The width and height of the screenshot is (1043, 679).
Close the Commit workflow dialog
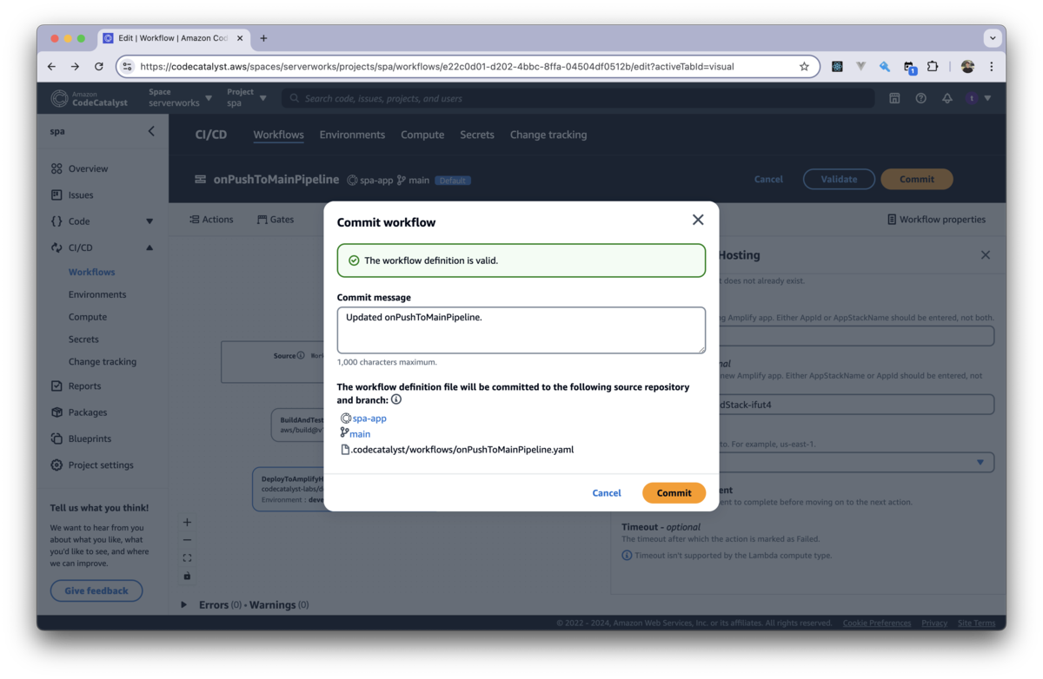point(698,220)
